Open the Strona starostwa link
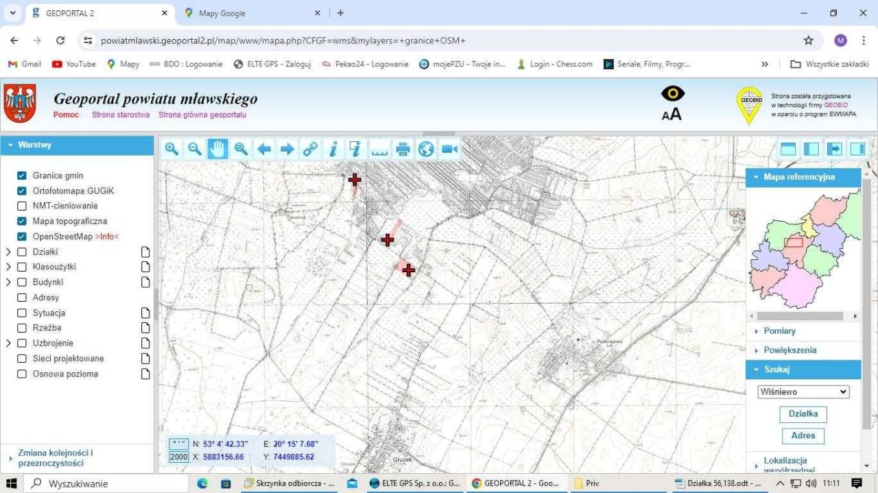The image size is (878, 493). (x=121, y=115)
